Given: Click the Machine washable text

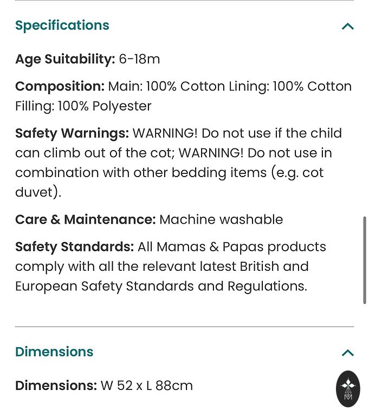Looking at the screenshot, I should 221,219.
